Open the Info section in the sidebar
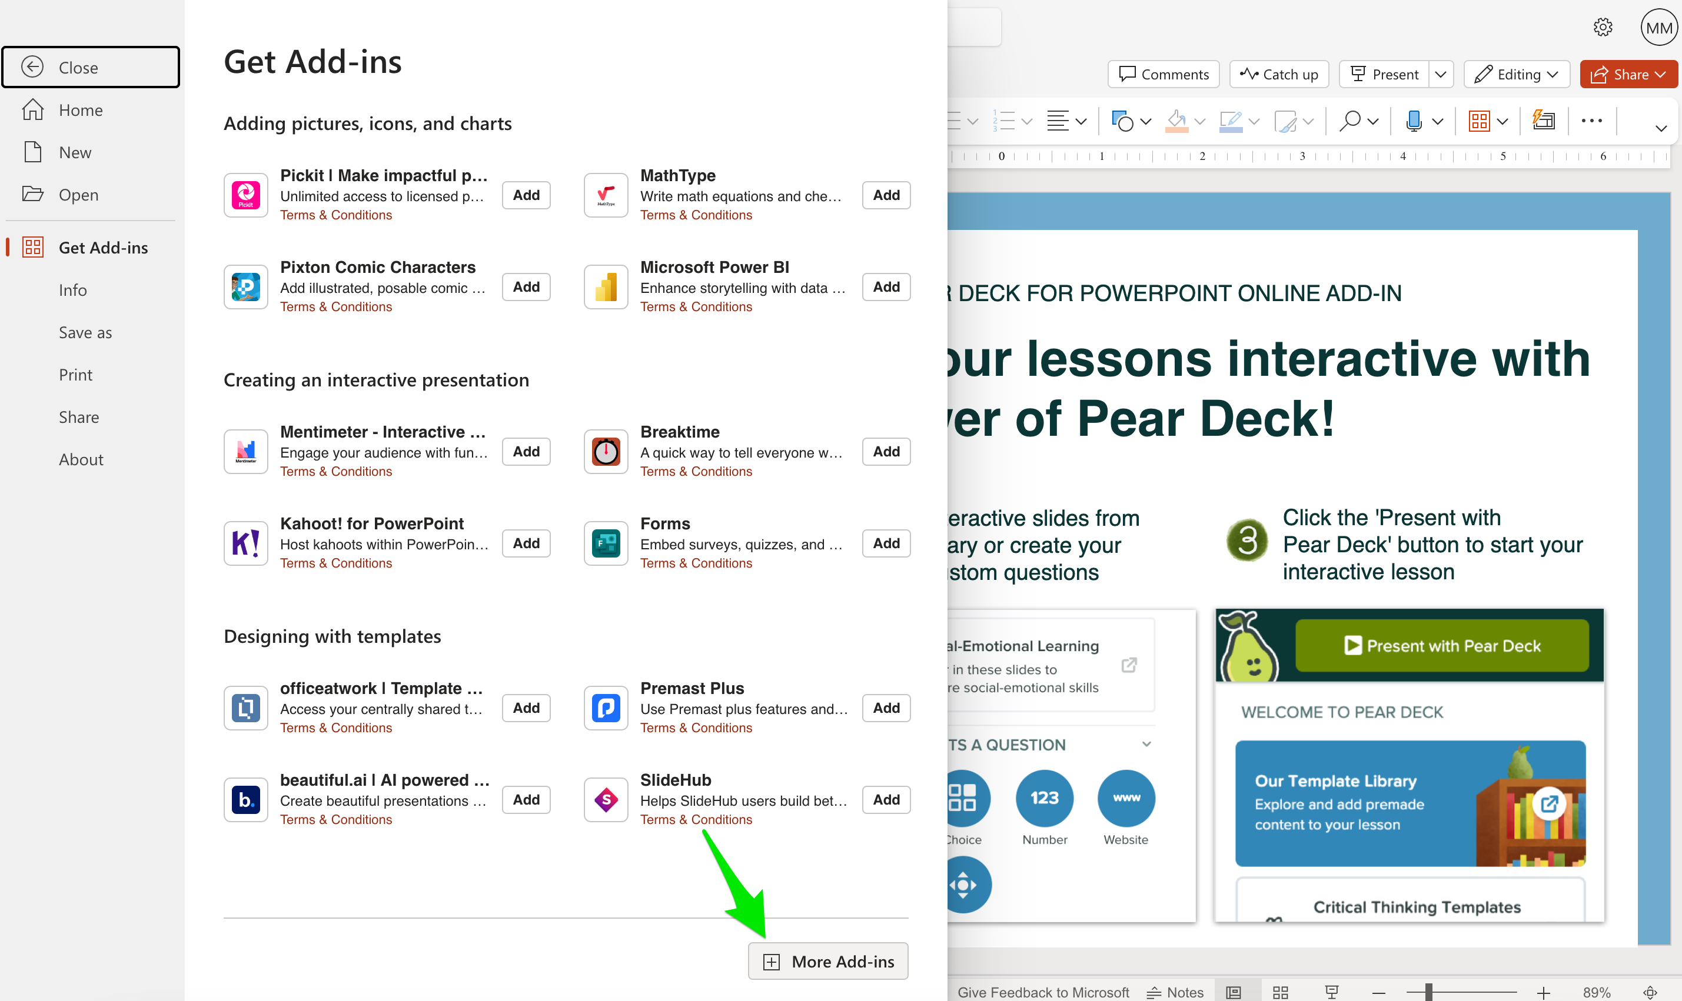This screenshot has width=1682, height=1001. coord(72,290)
